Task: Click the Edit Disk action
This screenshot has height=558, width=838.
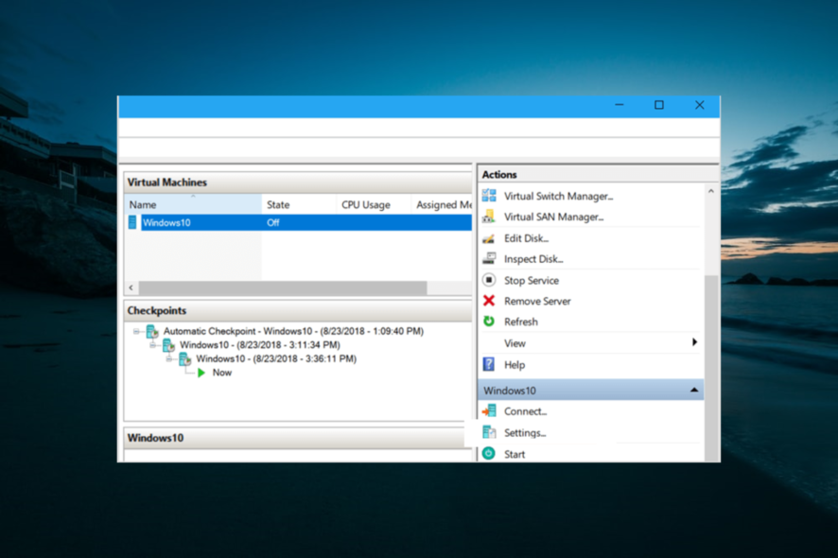Action: [x=523, y=237]
